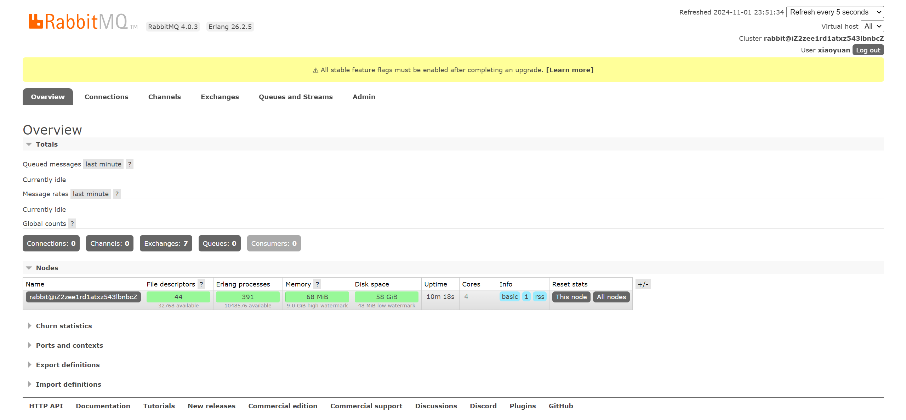This screenshot has width=906, height=420.
Task: Open help for File descriptors column
Action: click(201, 284)
